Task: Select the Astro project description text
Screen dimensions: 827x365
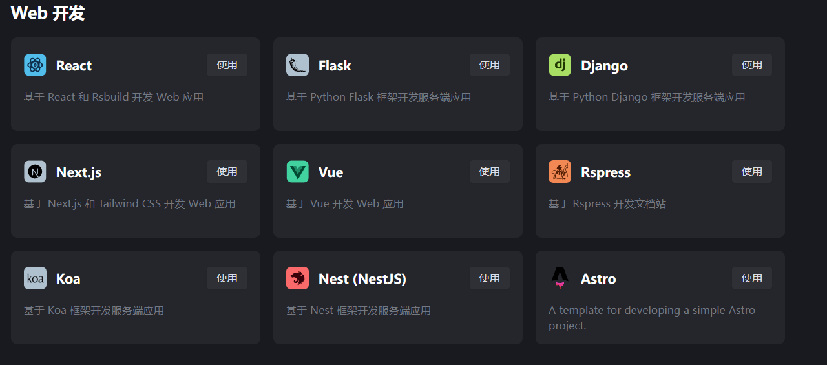Action: coord(652,318)
